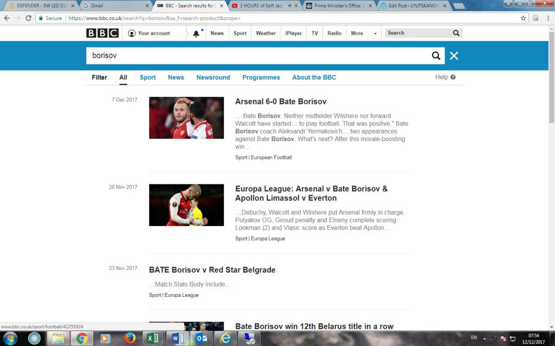555x346 pixels.
Task: Select the All filter
Action: [123, 77]
